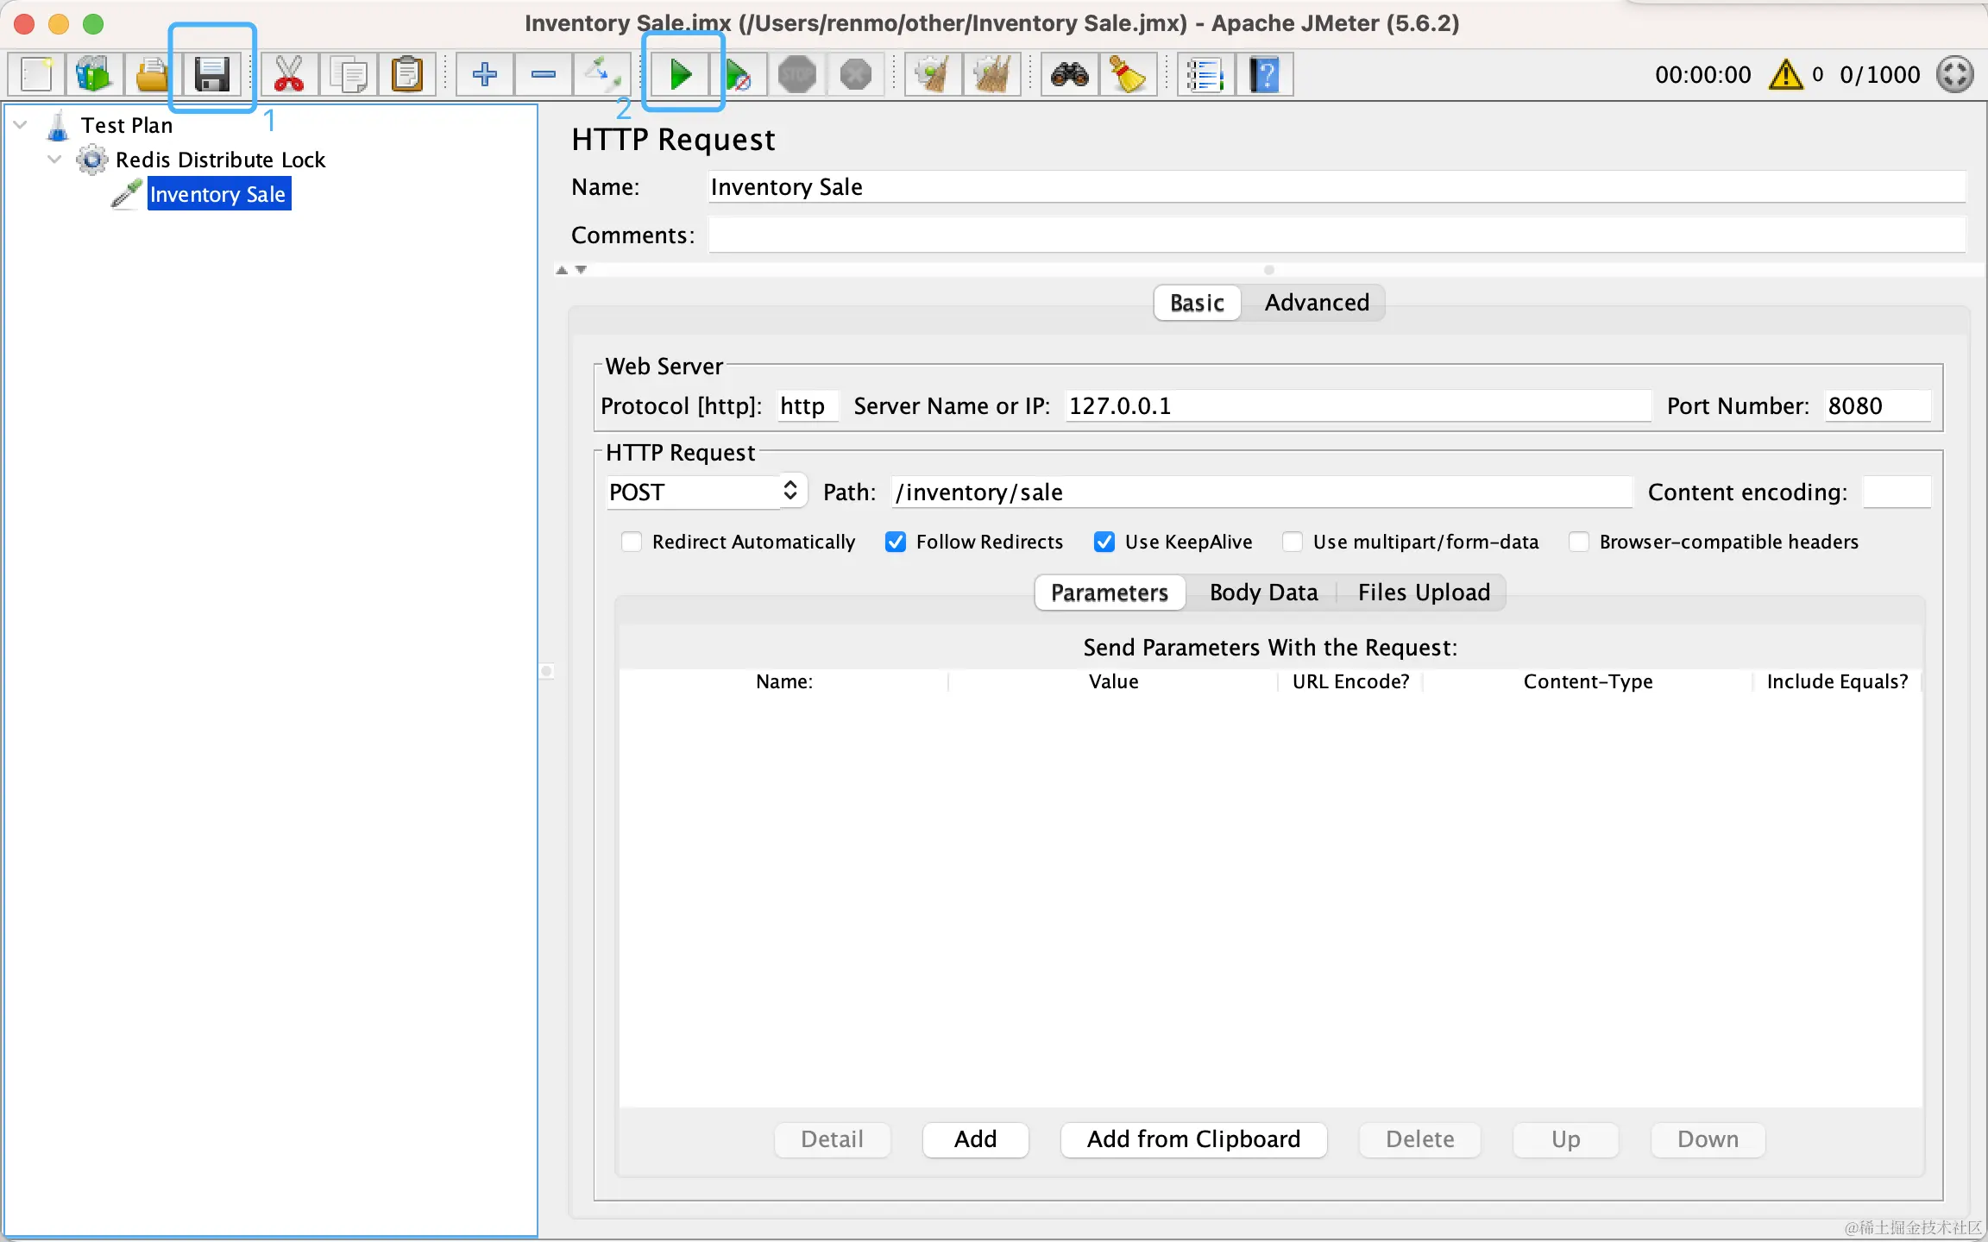Screen dimensions: 1988x1242
Task: Click the Function Helper list icon
Action: 1205,75
